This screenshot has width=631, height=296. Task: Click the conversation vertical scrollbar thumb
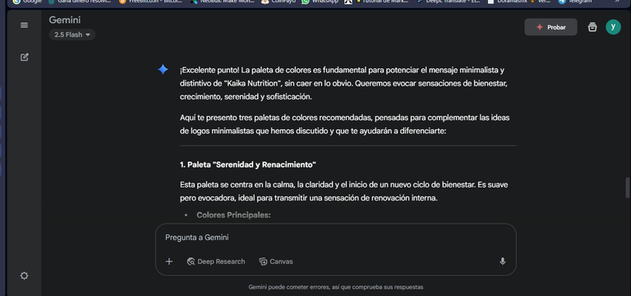coord(628,187)
